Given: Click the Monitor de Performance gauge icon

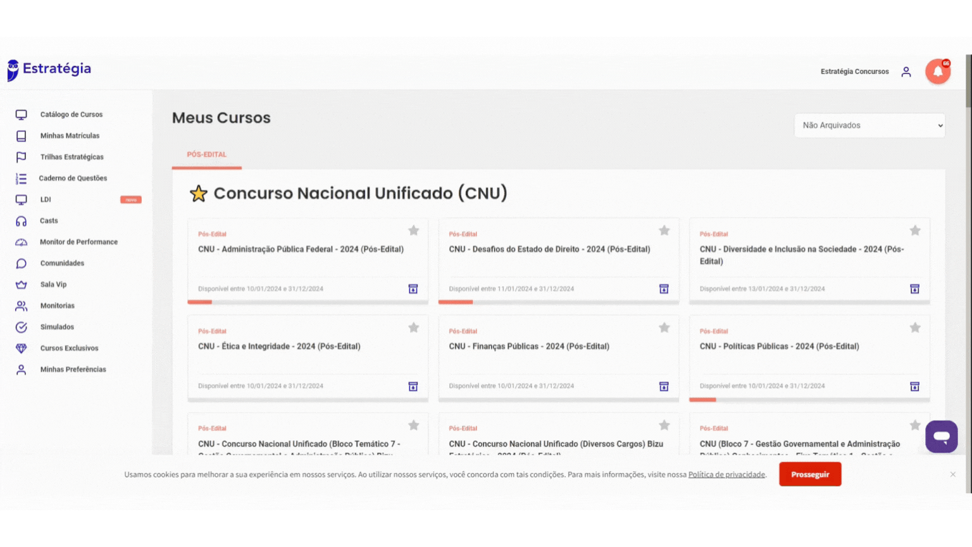Looking at the screenshot, I should point(21,242).
